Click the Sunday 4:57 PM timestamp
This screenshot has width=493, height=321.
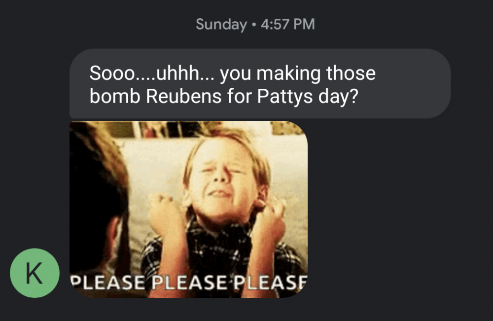(255, 24)
